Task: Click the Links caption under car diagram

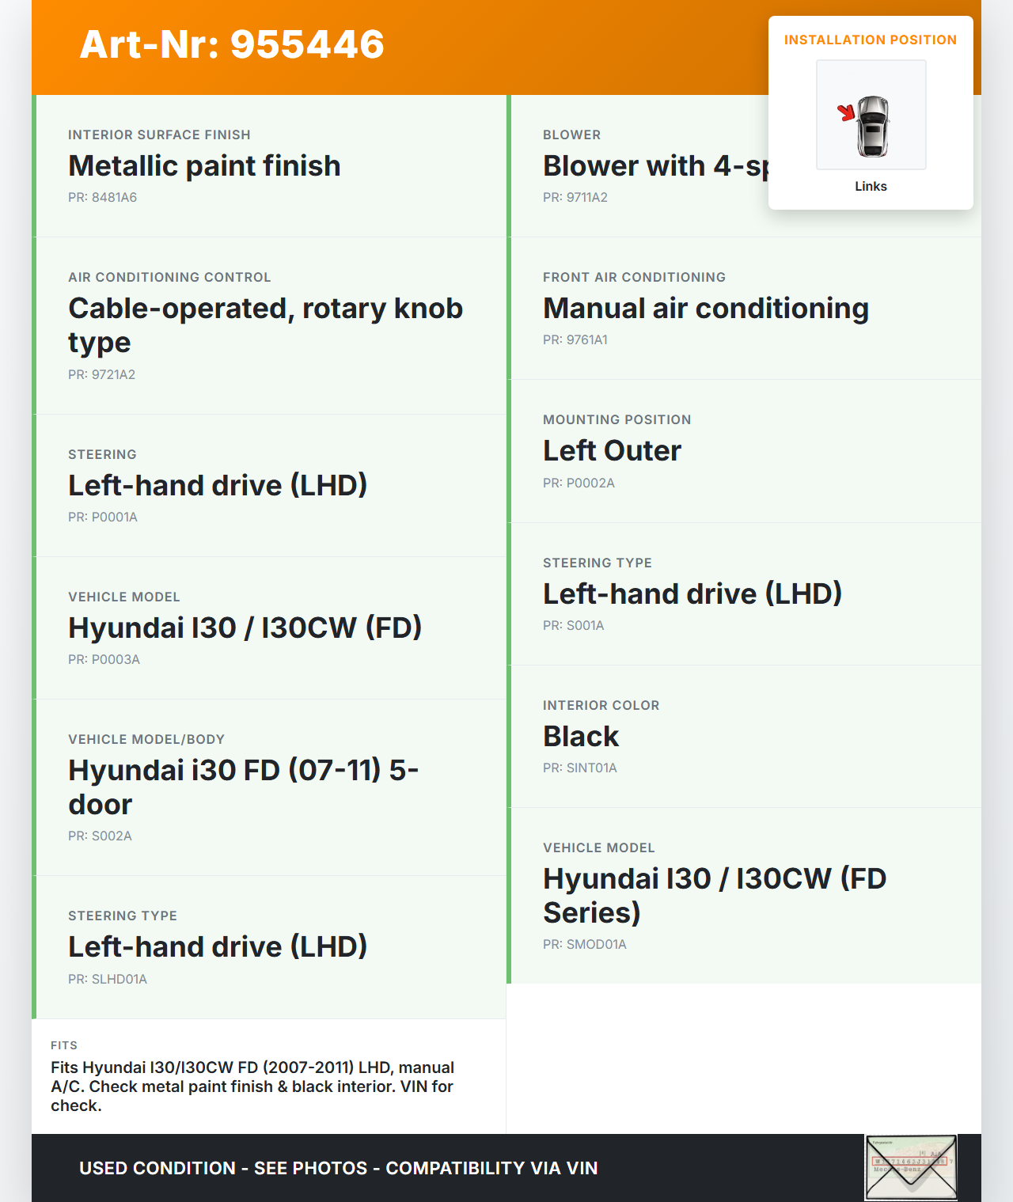Action: pos(871,187)
